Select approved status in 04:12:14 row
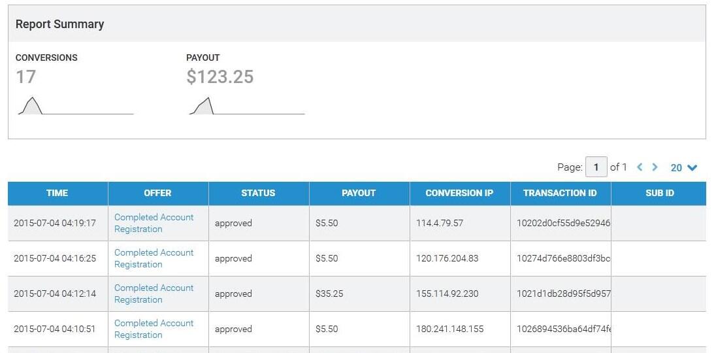Viewport: 716px width, 353px height. point(233,294)
